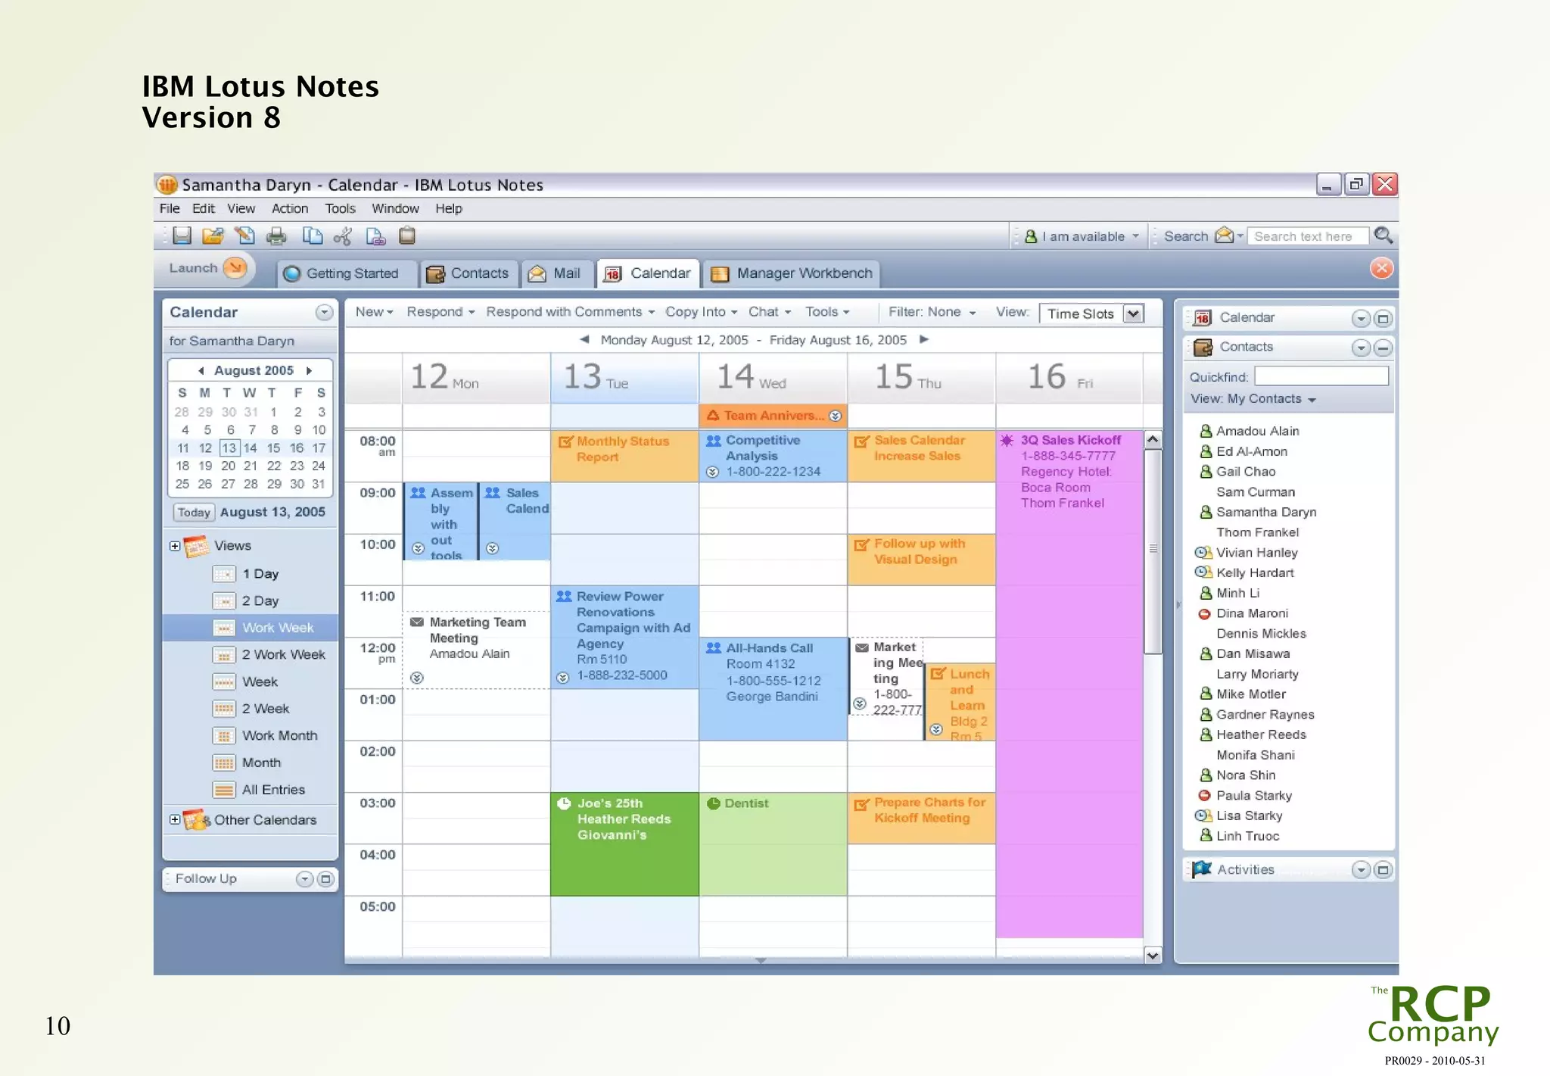This screenshot has width=1550, height=1076.
Task: Click the Search text here field
Action: 1308,236
